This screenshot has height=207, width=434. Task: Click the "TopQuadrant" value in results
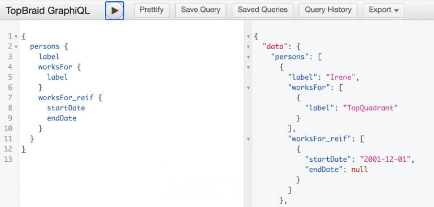coord(370,108)
